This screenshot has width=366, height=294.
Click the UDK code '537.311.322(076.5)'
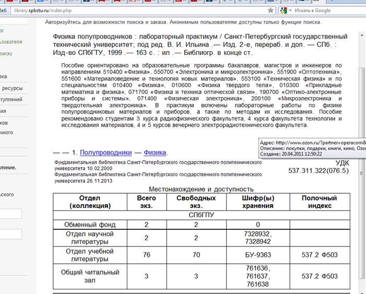tap(318, 170)
